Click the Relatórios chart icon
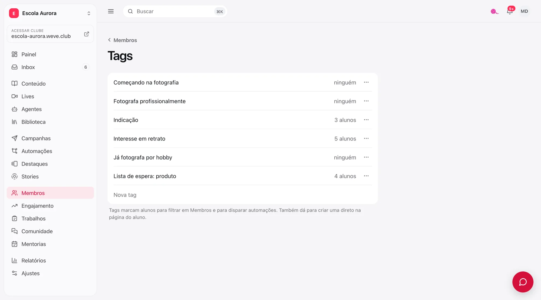This screenshot has width=541, height=300. tap(15, 260)
